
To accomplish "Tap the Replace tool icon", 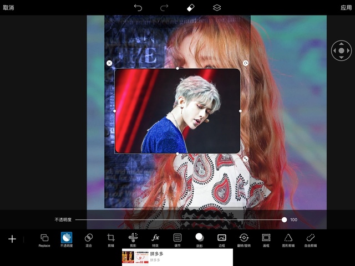I will [x=44, y=238].
